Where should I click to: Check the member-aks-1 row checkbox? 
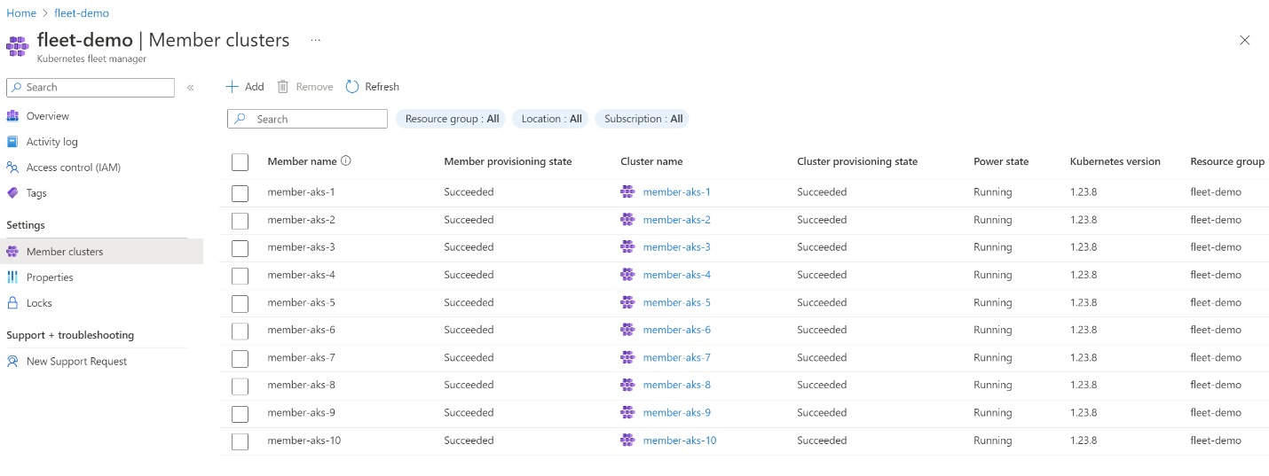240,192
